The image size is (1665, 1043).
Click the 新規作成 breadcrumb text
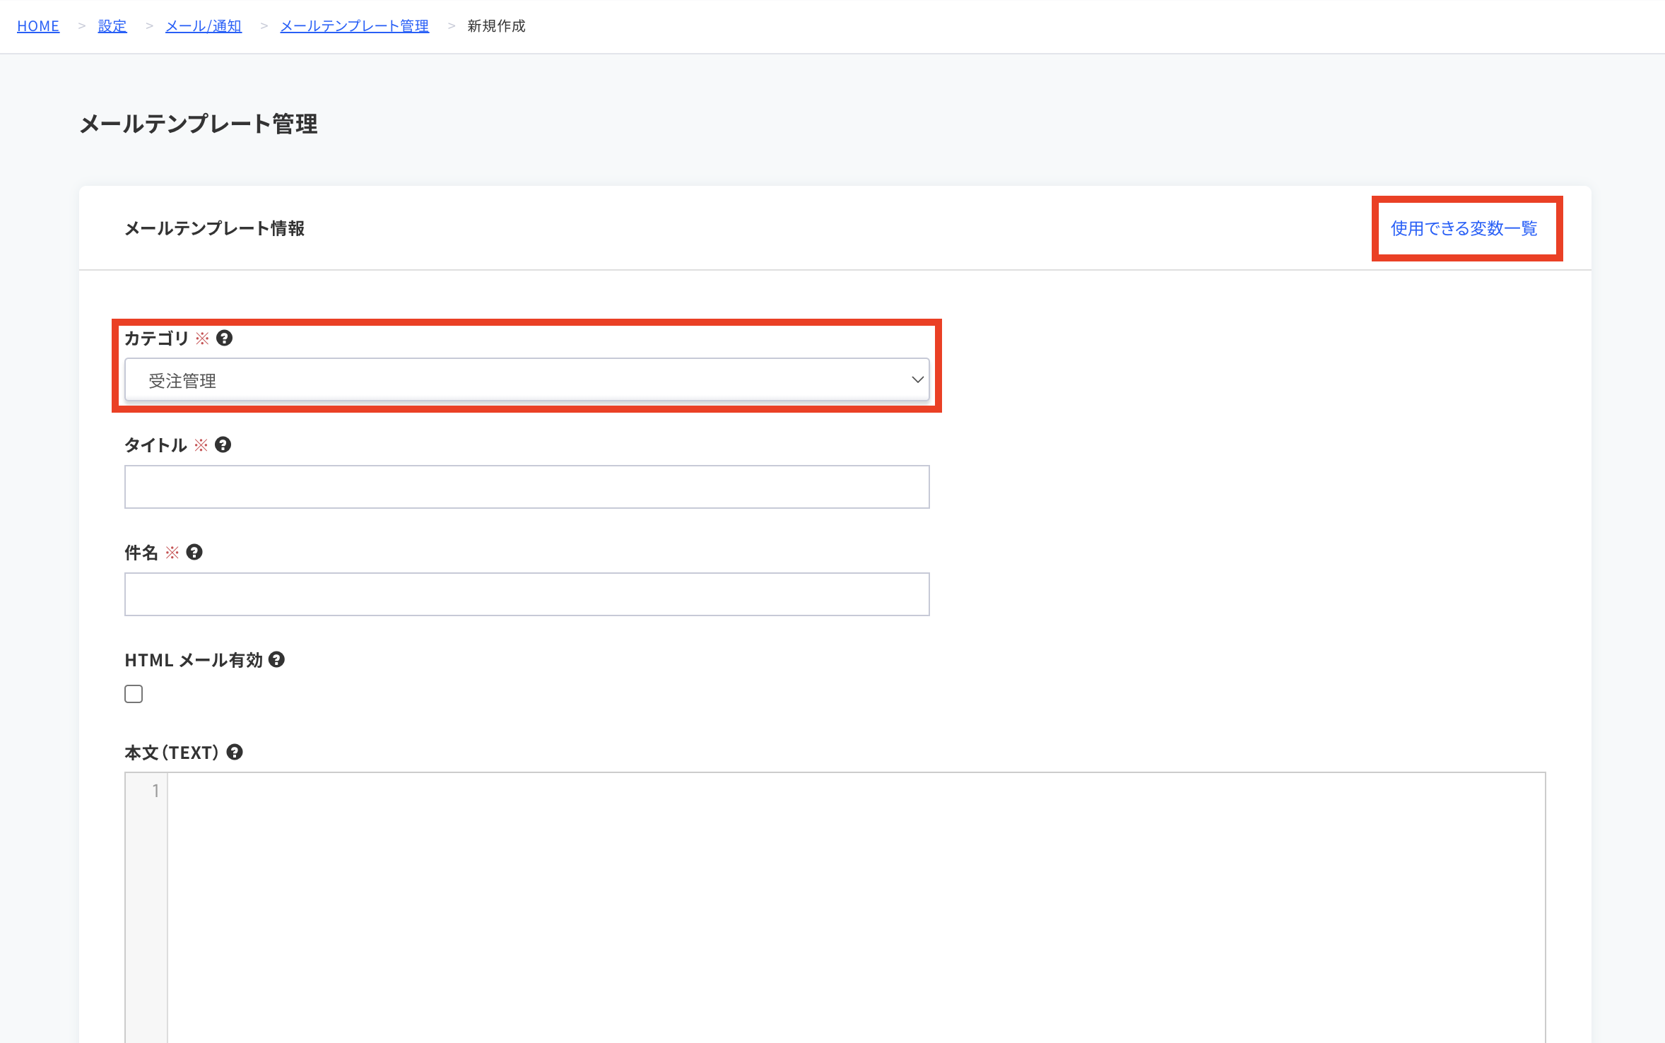point(496,26)
